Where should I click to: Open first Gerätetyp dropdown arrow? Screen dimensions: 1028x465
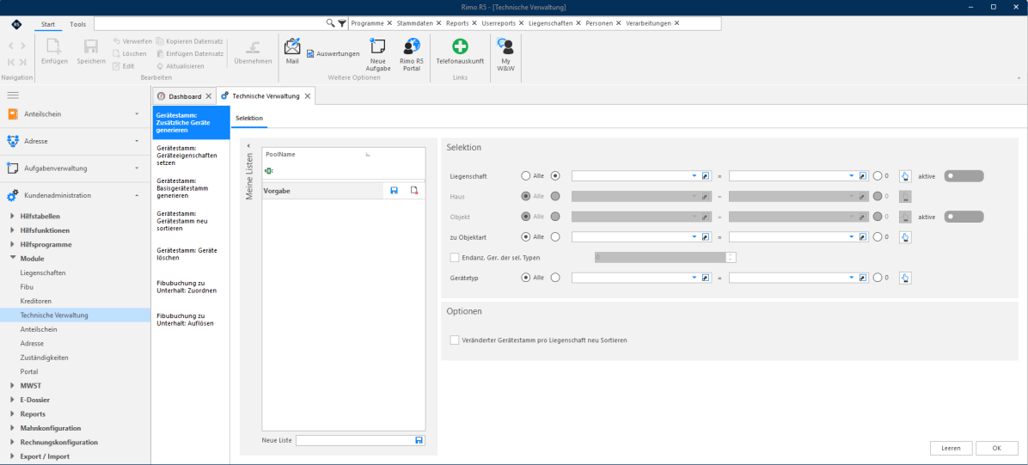coord(695,278)
